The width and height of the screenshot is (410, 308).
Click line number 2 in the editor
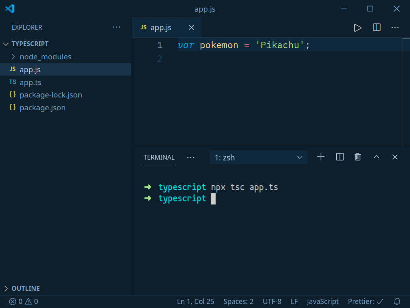(x=159, y=59)
